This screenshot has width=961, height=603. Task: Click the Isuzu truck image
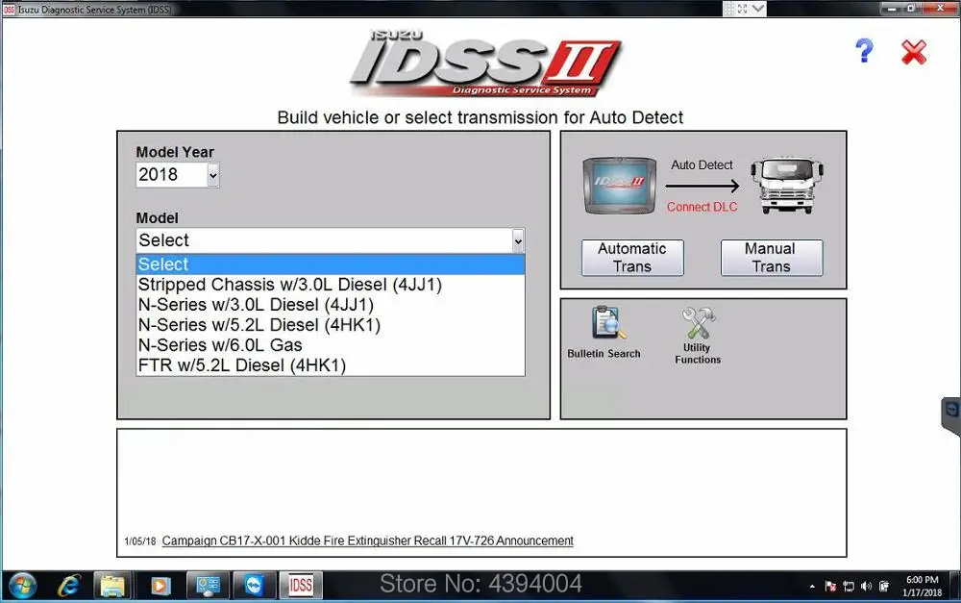point(787,186)
